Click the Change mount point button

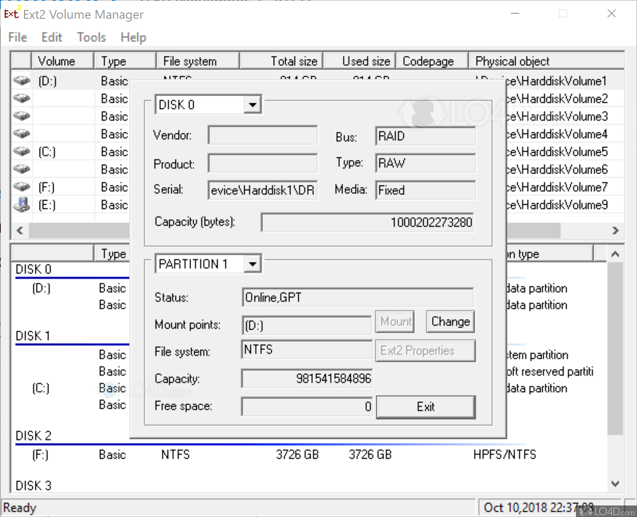click(451, 321)
